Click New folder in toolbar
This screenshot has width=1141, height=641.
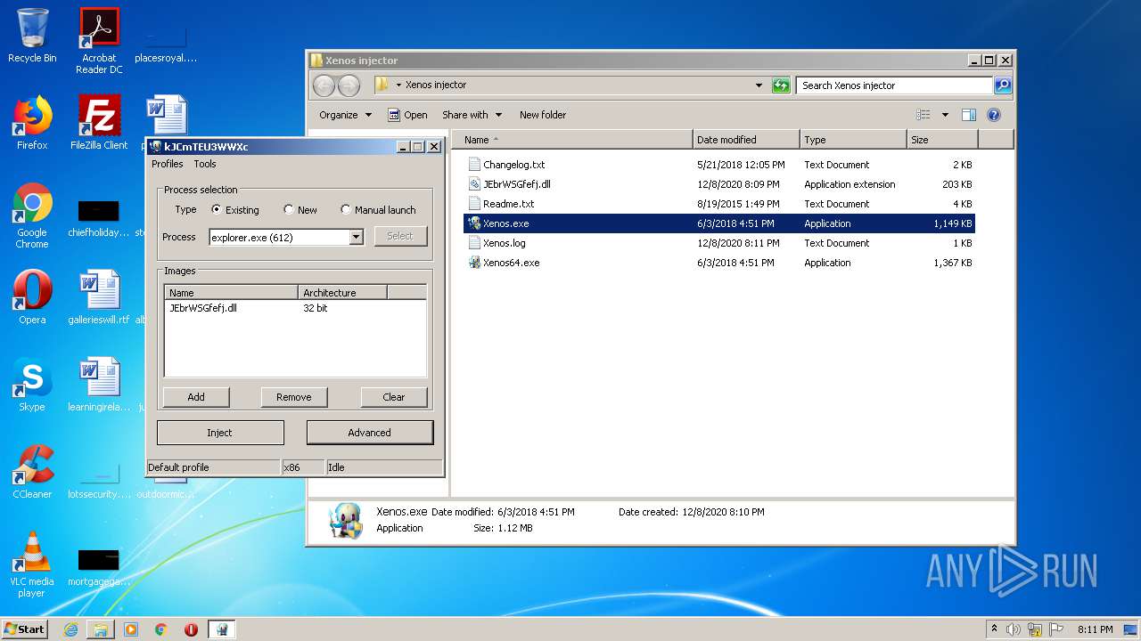543,115
